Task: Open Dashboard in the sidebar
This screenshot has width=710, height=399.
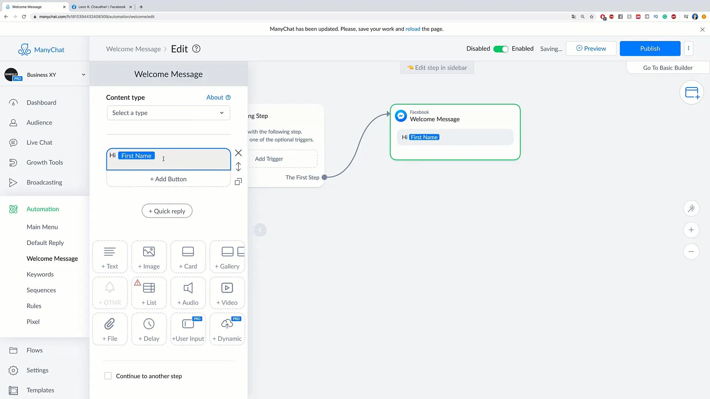Action: point(41,103)
